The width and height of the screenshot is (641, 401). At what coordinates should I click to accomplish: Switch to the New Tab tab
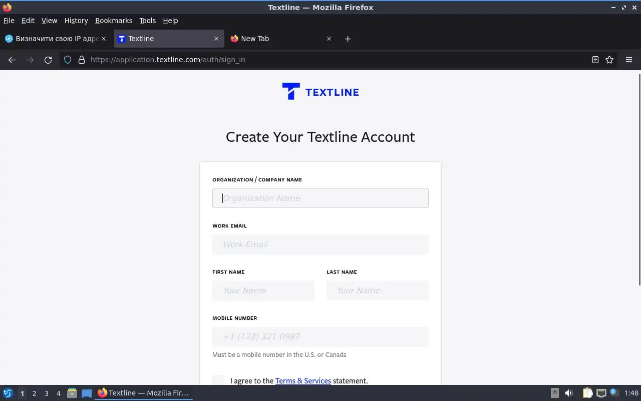280,39
